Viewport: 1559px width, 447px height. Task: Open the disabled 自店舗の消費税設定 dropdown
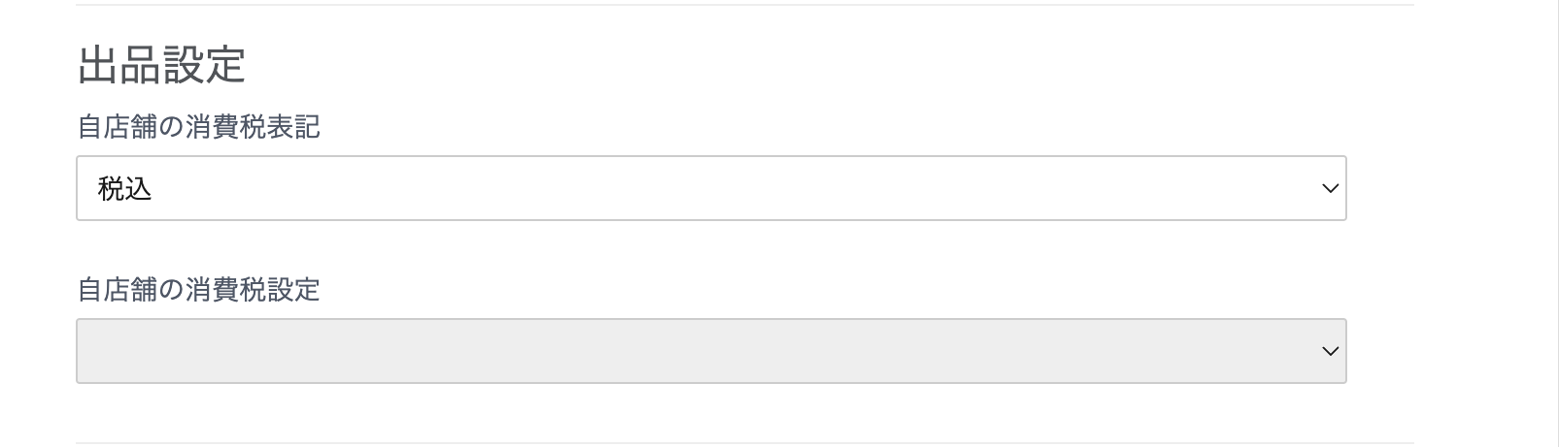click(x=711, y=351)
